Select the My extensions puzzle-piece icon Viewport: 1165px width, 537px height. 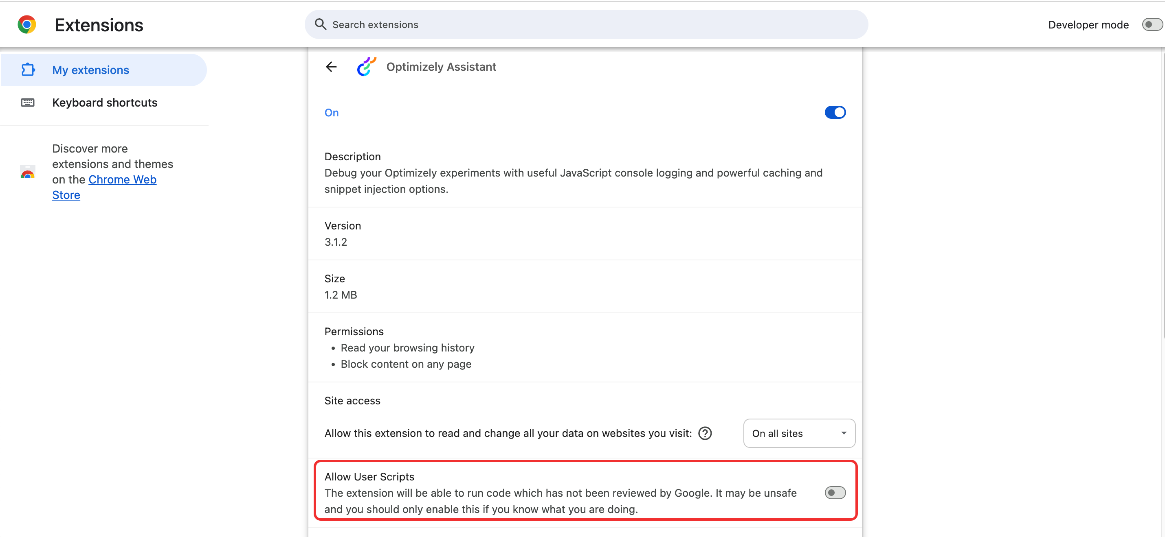click(x=28, y=70)
